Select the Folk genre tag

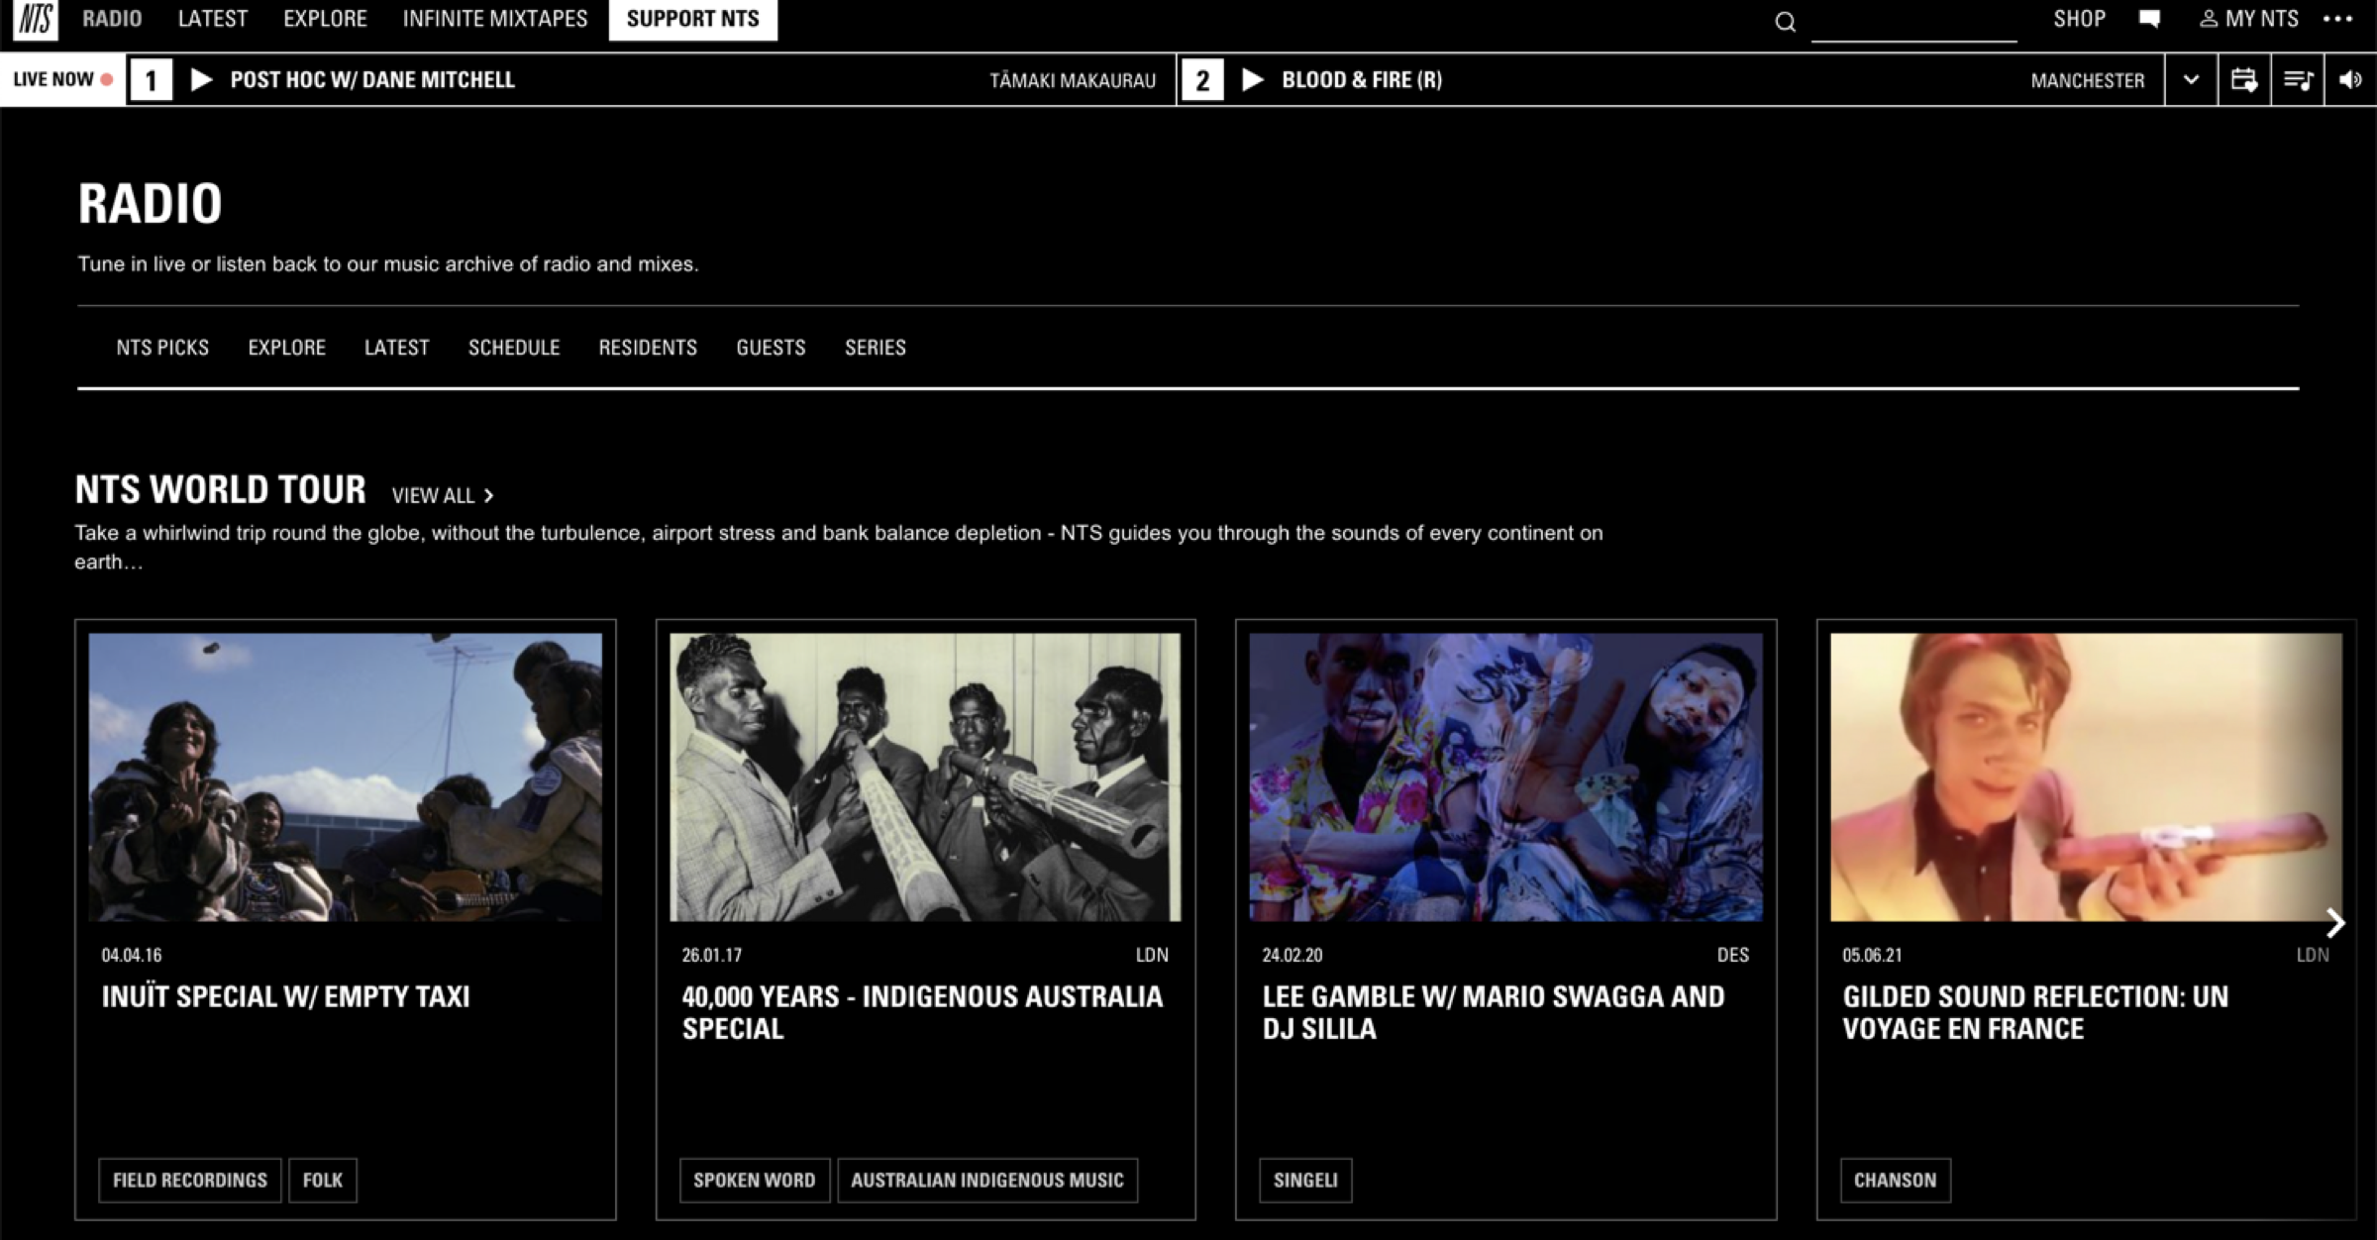(x=323, y=1181)
